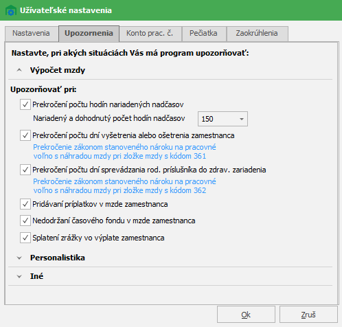Image resolution: width=342 pixels, height=327 pixels.
Task: Expand the Personalistika section
Action: [19, 258]
